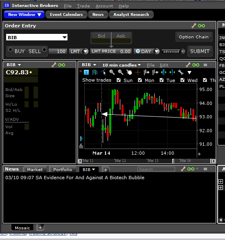The width and height of the screenshot is (225, 240).
Task: Select the BIB news tab
Action: point(89,169)
